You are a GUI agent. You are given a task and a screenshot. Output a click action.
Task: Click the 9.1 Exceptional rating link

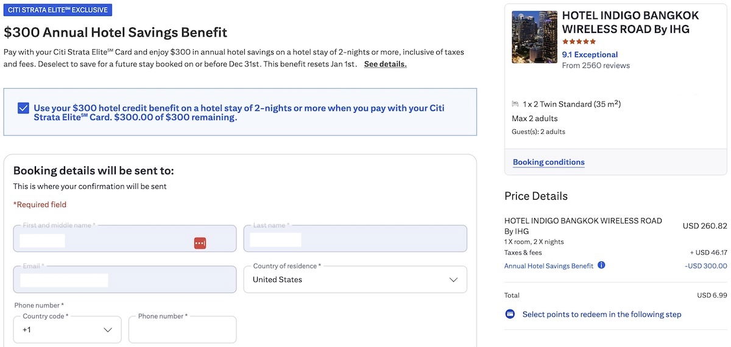coord(589,54)
